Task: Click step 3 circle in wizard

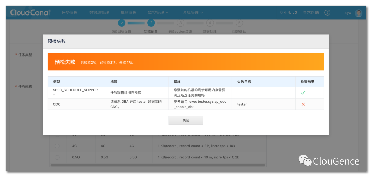Action: coord(180,23)
